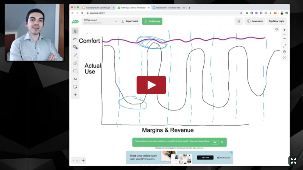The image size is (303, 170).
Task: Click Try it now in WordPress ad
Action: pyautogui.click(x=205, y=158)
